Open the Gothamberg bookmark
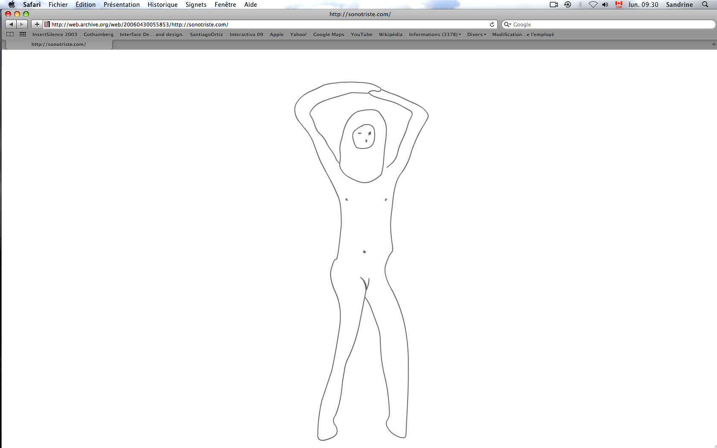 (99, 35)
